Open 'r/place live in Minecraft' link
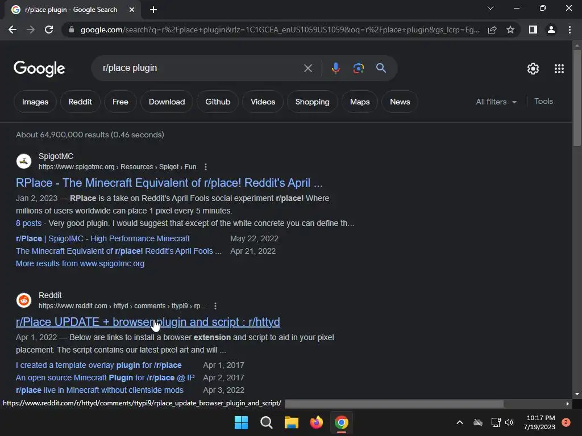Image resolution: width=582 pixels, height=436 pixels. (99, 391)
